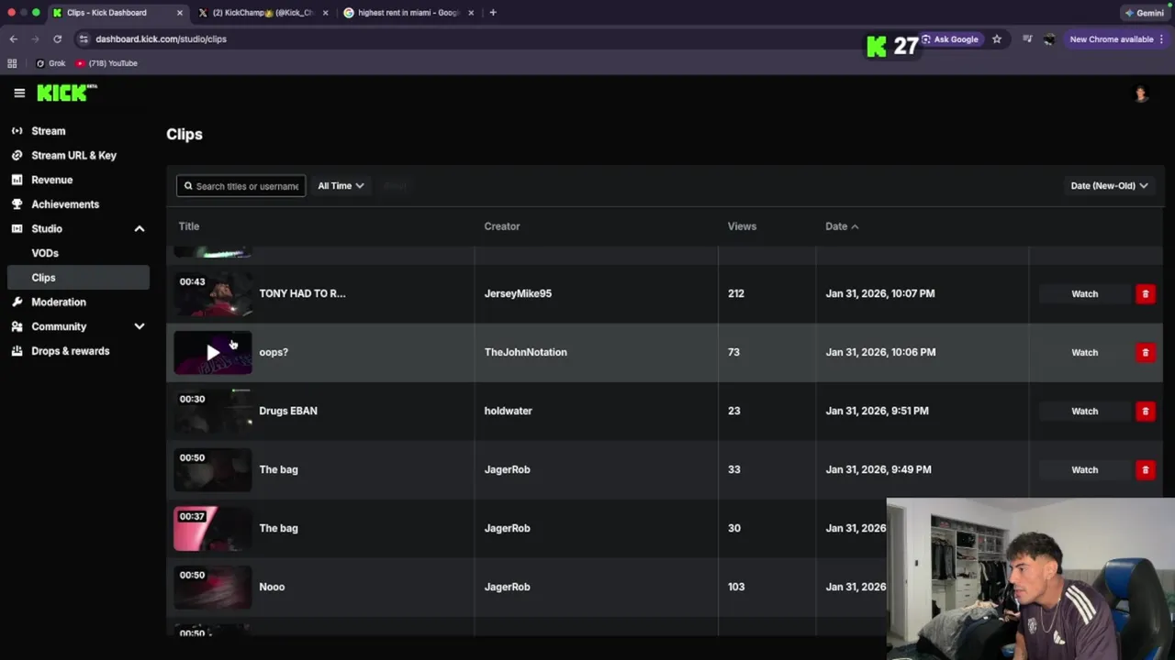The width and height of the screenshot is (1175, 660).
Task: Click the address bar URL
Action: pos(161,39)
